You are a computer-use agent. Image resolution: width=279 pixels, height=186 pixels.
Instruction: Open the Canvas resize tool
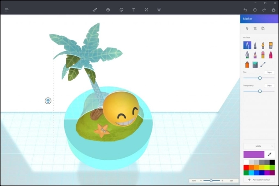click(x=146, y=10)
